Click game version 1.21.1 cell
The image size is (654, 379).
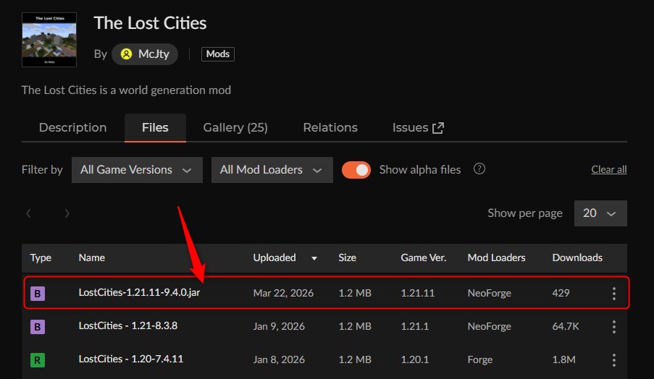pyautogui.click(x=414, y=326)
